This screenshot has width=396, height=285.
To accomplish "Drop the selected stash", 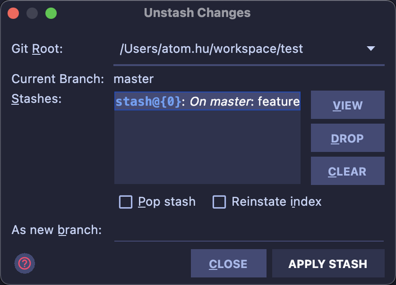I will coord(348,138).
